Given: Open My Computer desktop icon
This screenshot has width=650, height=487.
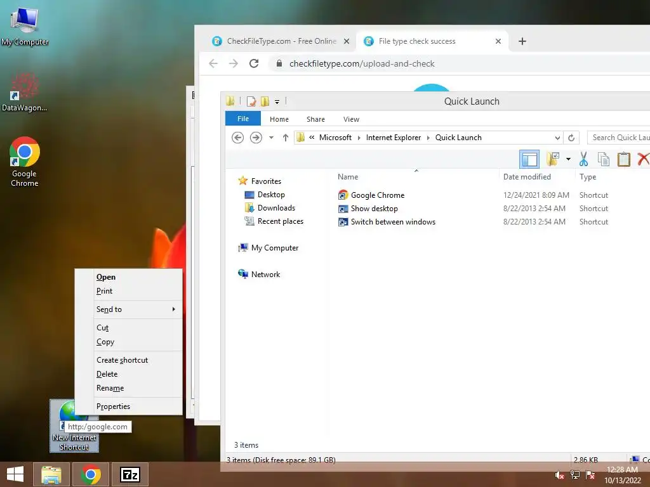Looking at the screenshot, I should click(25, 25).
